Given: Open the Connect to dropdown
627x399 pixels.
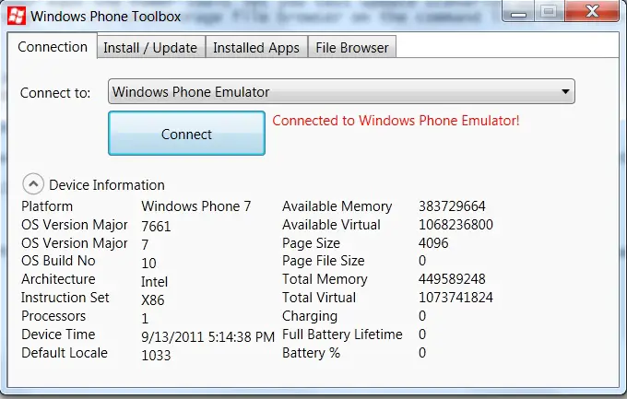Looking at the screenshot, I should [x=341, y=91].
